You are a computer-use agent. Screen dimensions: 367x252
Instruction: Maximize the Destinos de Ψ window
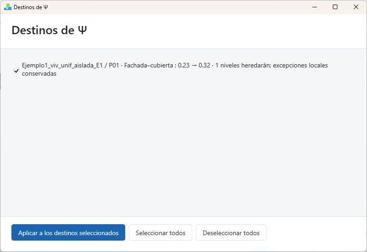tap(335, 7)
